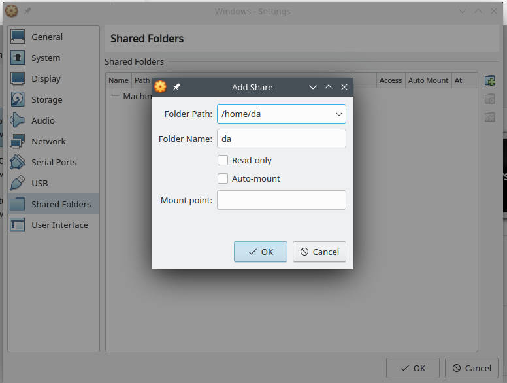Click the add new shared folder icon

(490, 80)
